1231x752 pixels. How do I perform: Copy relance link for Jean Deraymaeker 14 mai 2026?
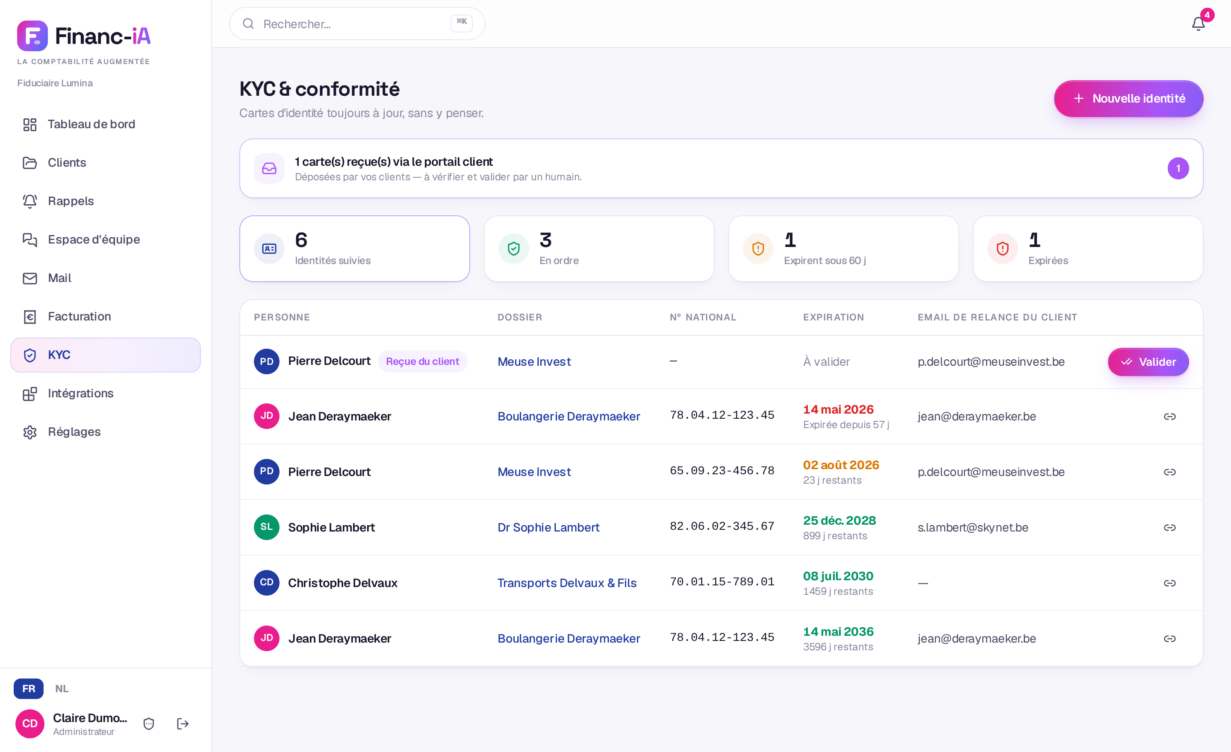pyautogui.click(x=1169, y=417)
